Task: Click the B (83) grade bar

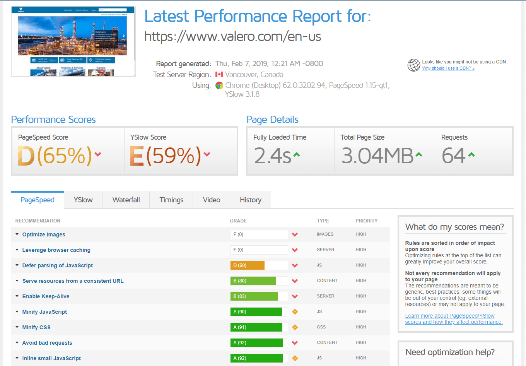Action: (x=259, y=296)
